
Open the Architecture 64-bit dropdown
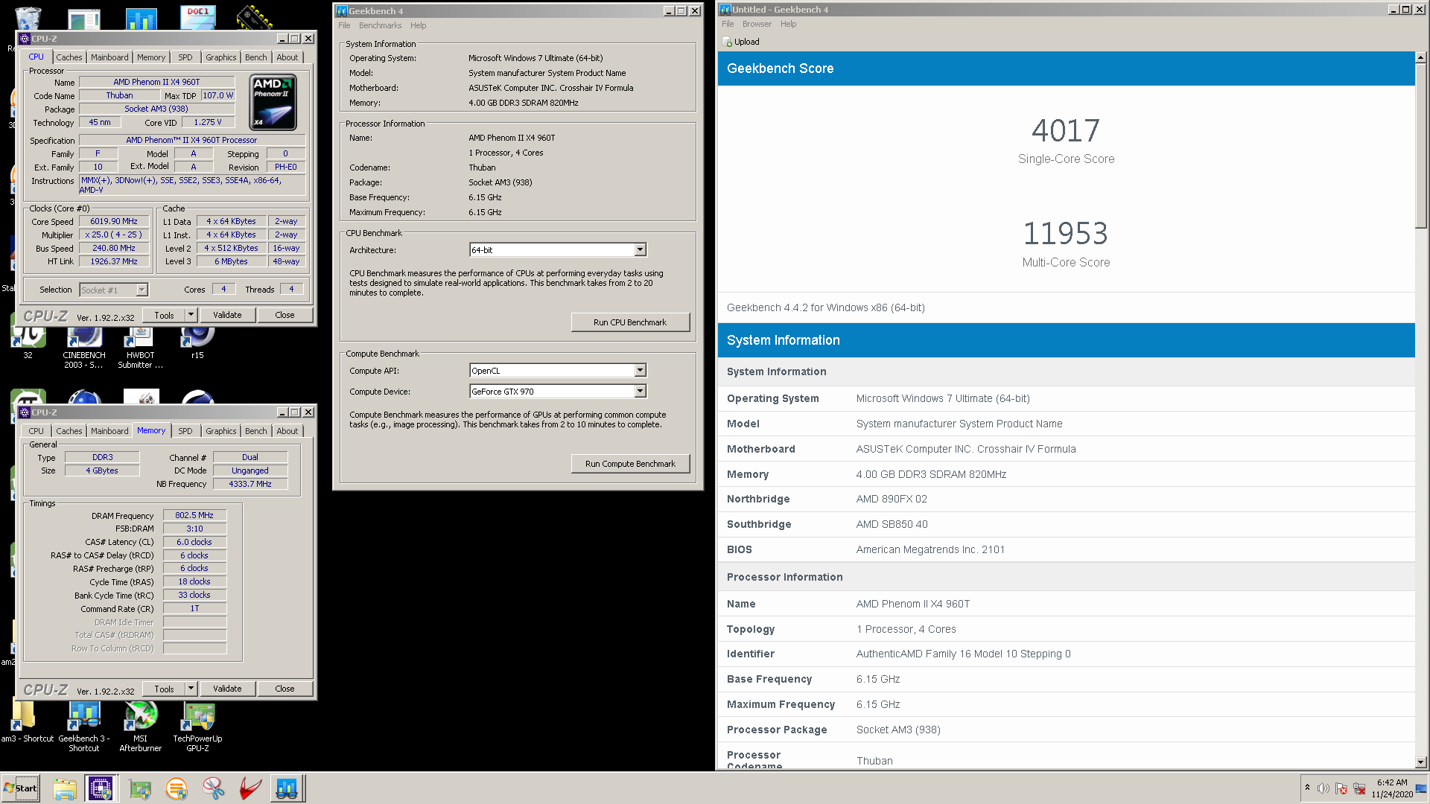coord(640,250)
